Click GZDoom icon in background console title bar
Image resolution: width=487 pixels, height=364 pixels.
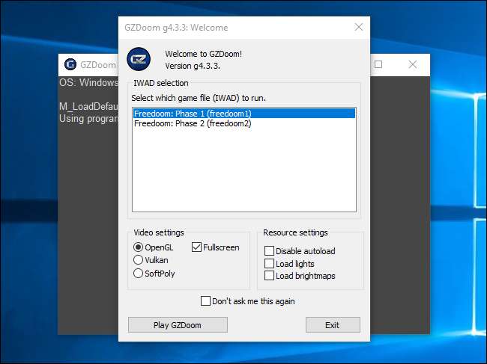(70, 64)
